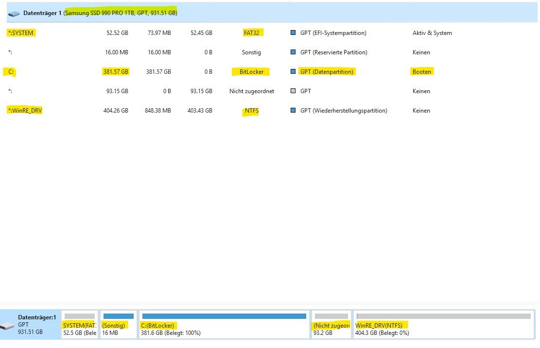This screenshot has height=348, width=540.
Task: Click GPT (Wiederherstellungspartition) type cell
Action: 344,110
